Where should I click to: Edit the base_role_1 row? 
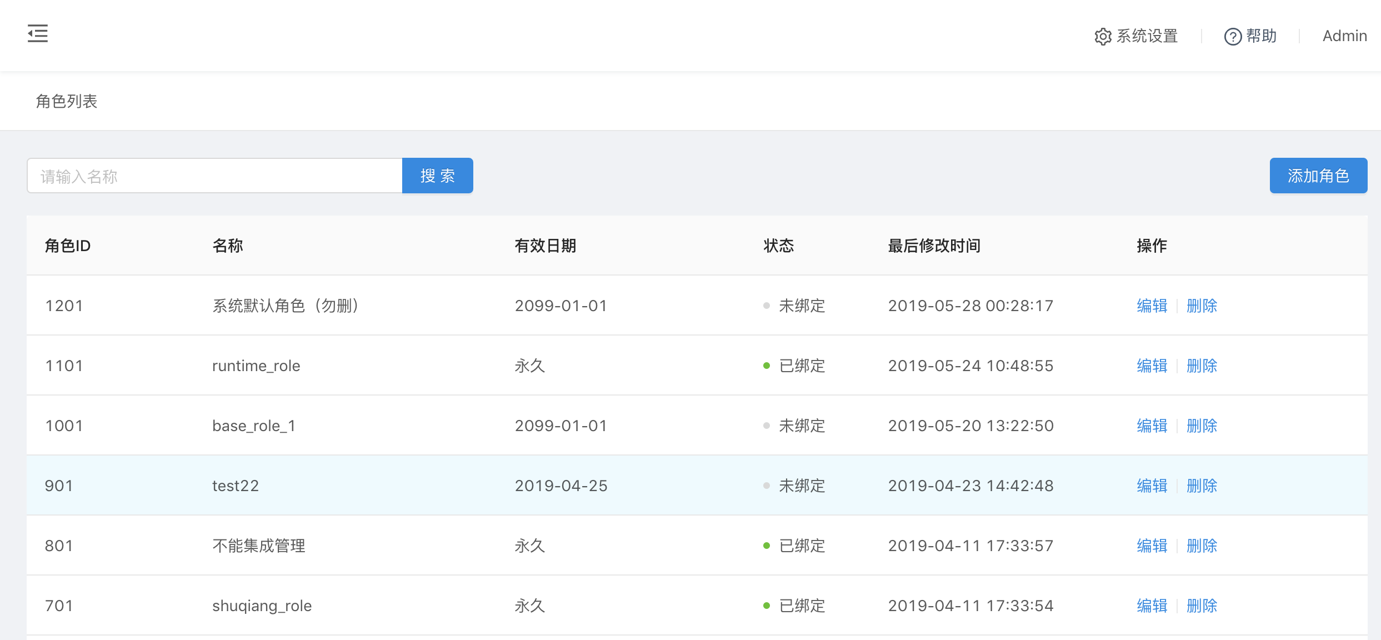tap(1152, 426)
